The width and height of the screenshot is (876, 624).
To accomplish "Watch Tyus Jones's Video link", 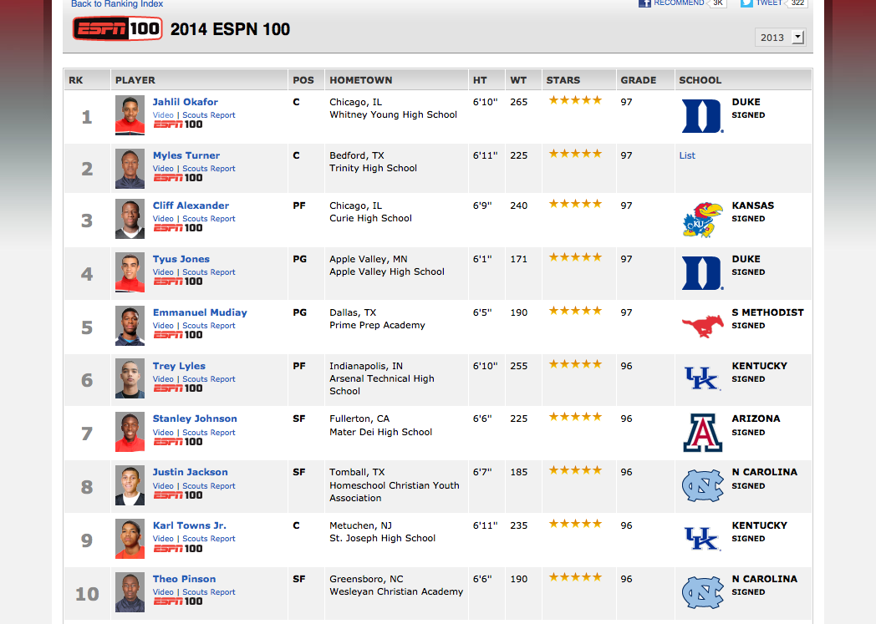I will coord(163,272).
